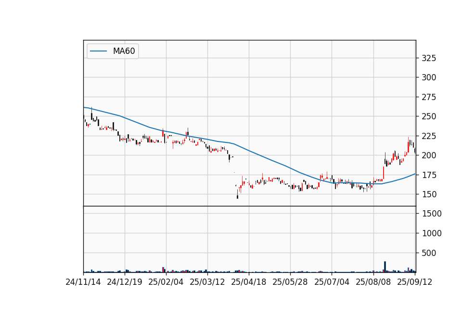Click the 200 price axis label

[429, 155]
